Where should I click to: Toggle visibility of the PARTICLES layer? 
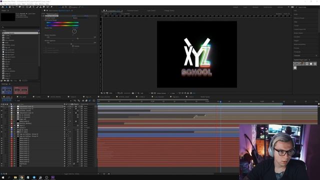(2, 163)
